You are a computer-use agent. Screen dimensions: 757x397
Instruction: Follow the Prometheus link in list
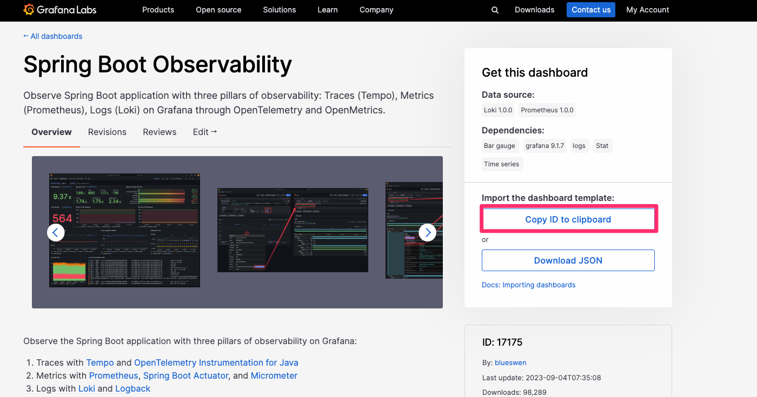(x=114, y=375)
